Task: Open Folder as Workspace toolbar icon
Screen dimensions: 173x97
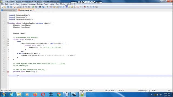Action: tap(78, 7)
